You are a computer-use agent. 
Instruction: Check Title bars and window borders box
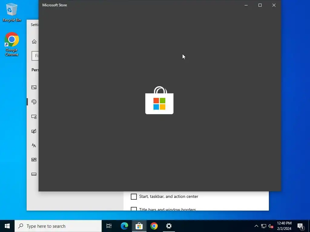click(134, 209)
